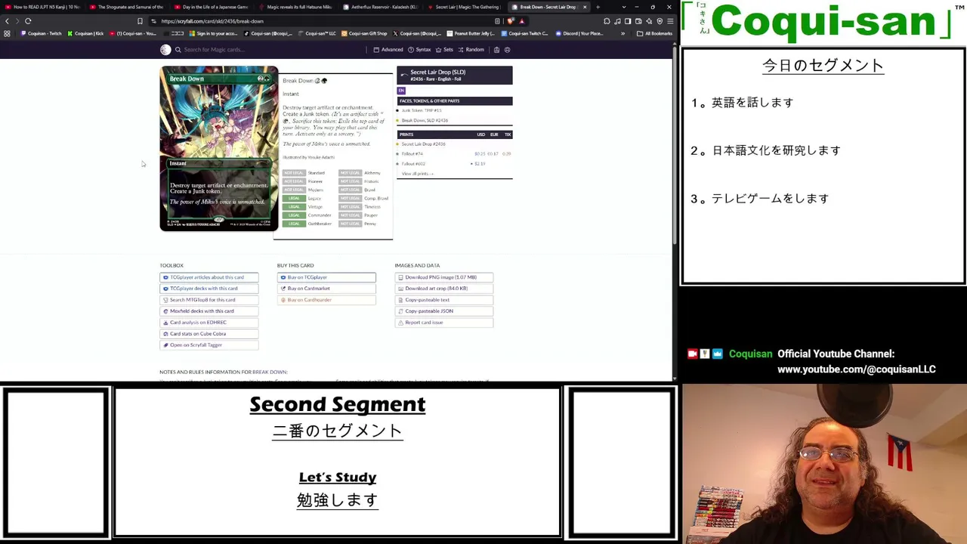The image size is (967, 544).
Task: Open Fallout #602 print
Action: click(413, 164)
